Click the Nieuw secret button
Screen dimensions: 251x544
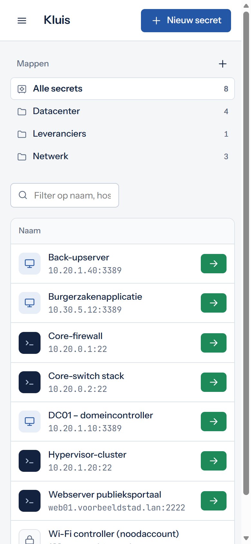tap(186, 21)
